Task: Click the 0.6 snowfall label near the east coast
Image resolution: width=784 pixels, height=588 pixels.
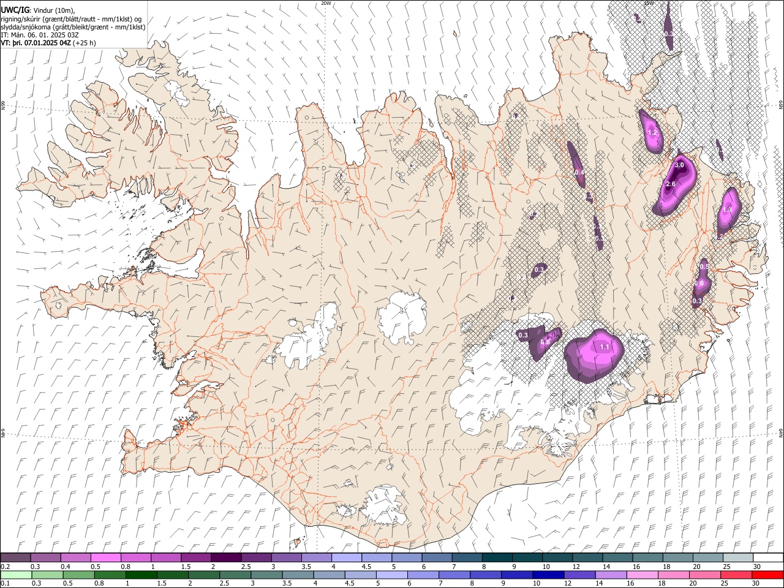Action: click(x=699, y=284)
